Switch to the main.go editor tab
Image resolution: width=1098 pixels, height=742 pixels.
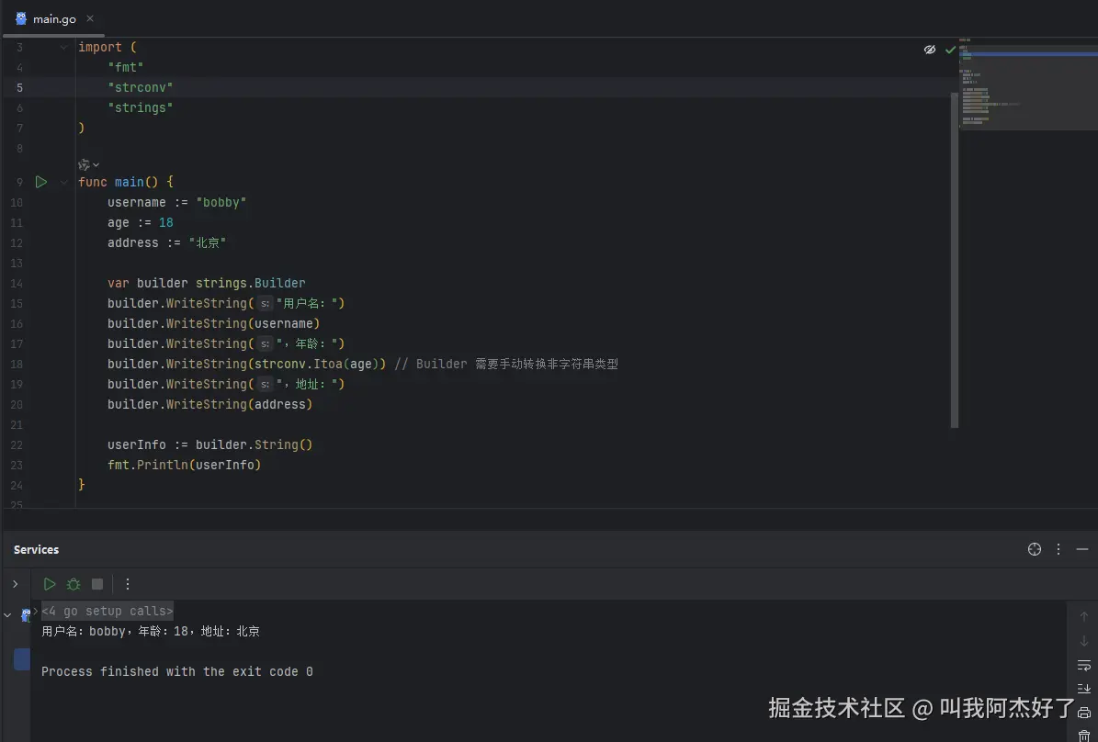point(54,19)
